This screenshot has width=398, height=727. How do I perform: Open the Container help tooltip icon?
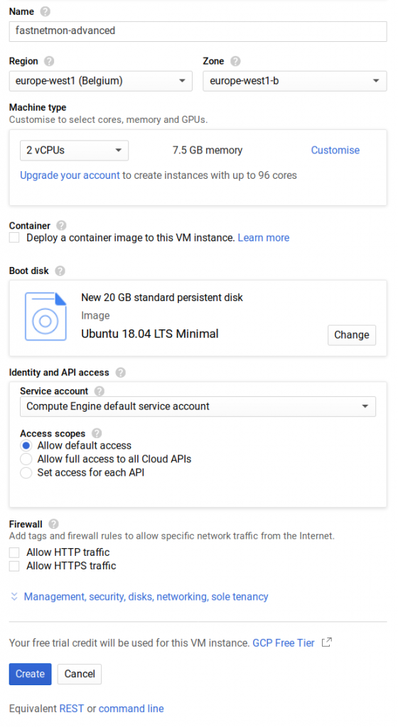pos(61,226)
